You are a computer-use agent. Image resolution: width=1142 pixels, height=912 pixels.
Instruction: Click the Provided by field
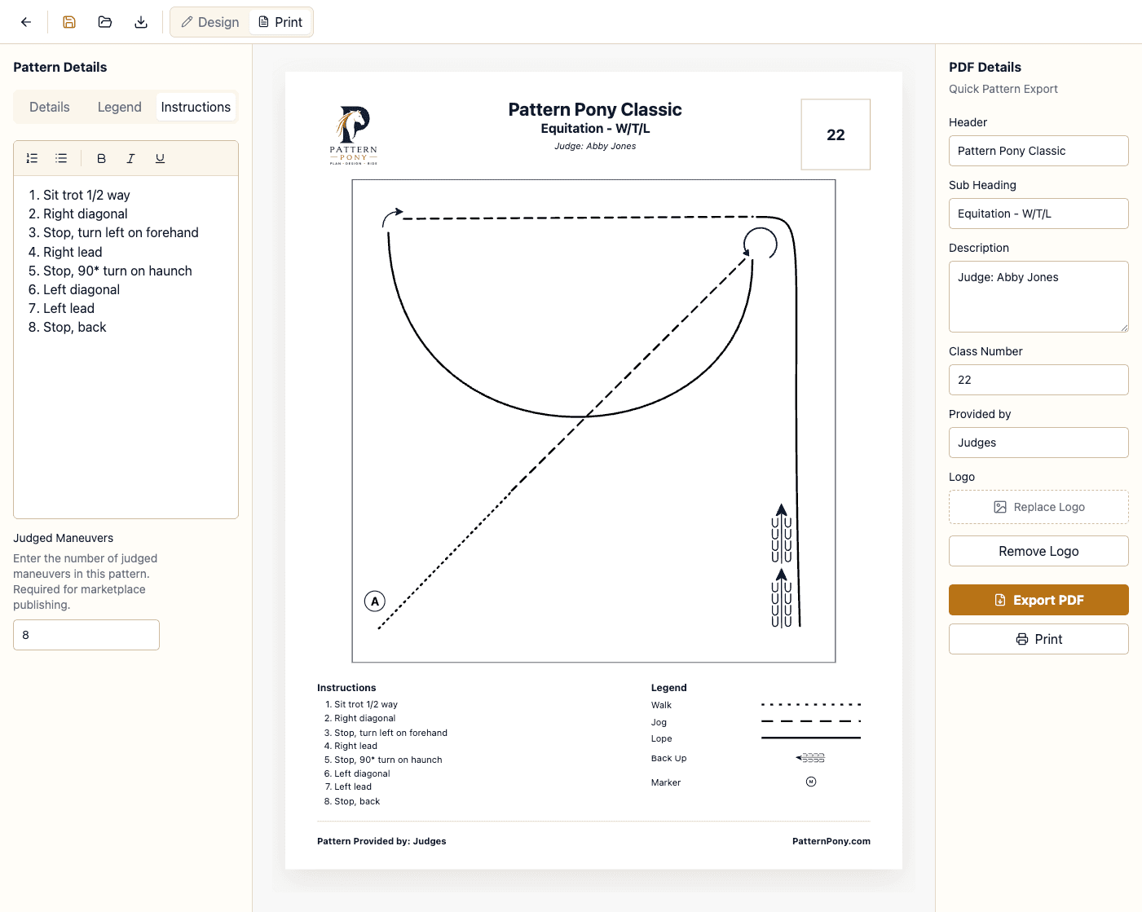tap(1038, 443)
